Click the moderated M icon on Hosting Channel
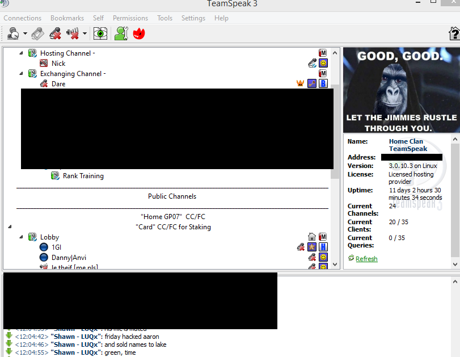This screenshot has width=460, height=357. pos(323,53)
